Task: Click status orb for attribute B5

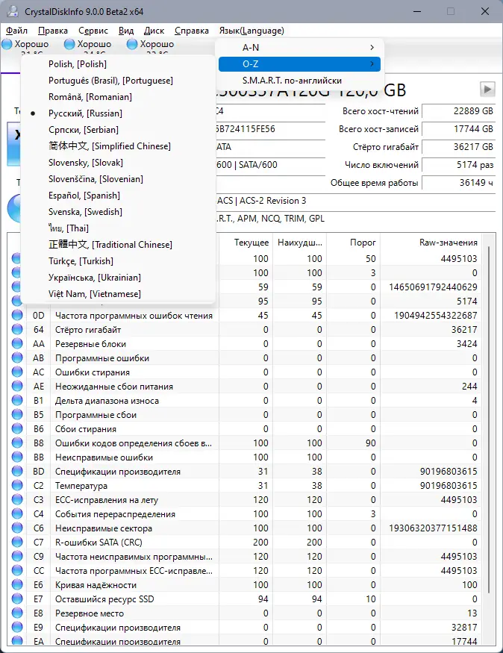Action: (x=17, y=414)
